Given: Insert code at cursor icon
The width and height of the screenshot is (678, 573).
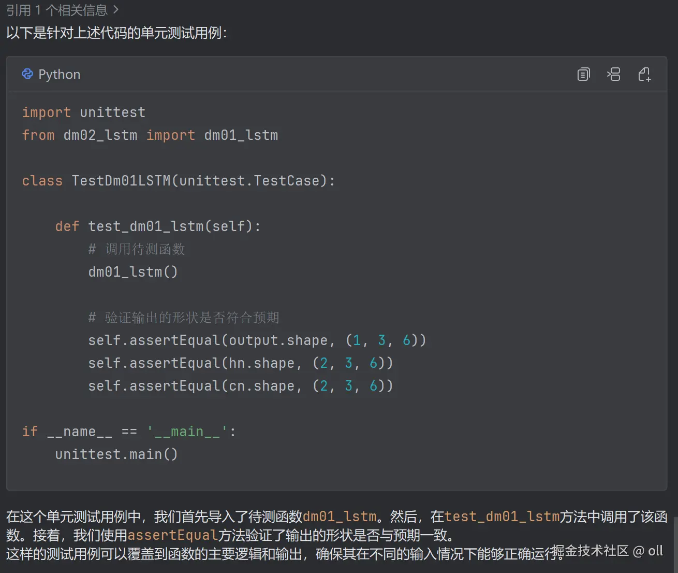Looking at the screenshot, I should click(614, 75).
